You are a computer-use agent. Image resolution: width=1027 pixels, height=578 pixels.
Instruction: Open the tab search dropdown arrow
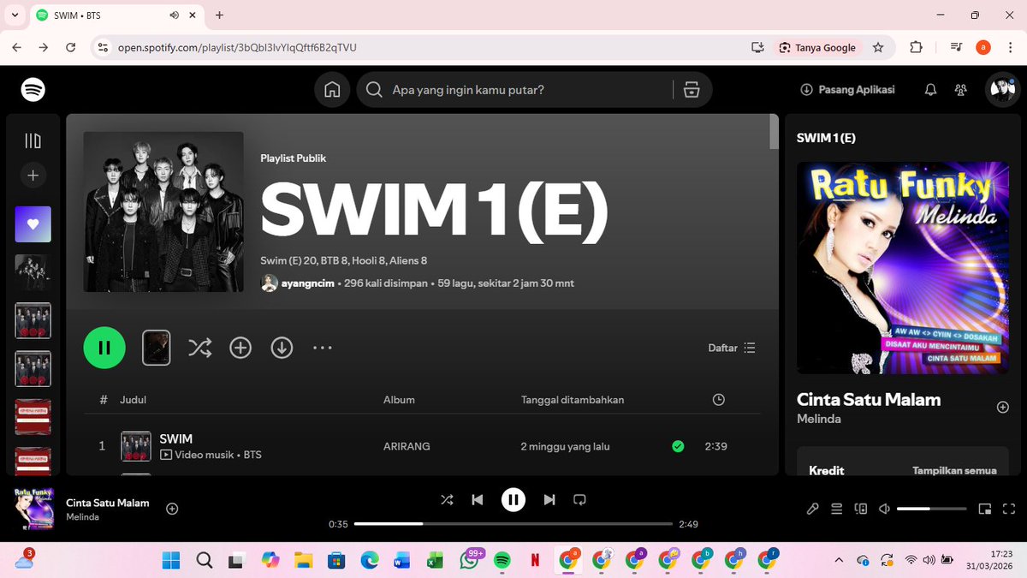coord(15,15)
